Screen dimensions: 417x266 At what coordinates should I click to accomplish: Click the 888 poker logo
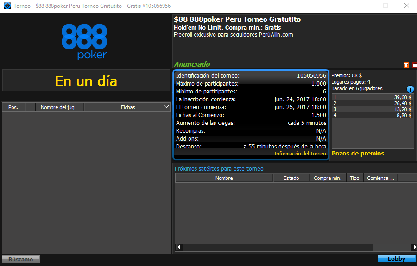[x=84, y=41]
